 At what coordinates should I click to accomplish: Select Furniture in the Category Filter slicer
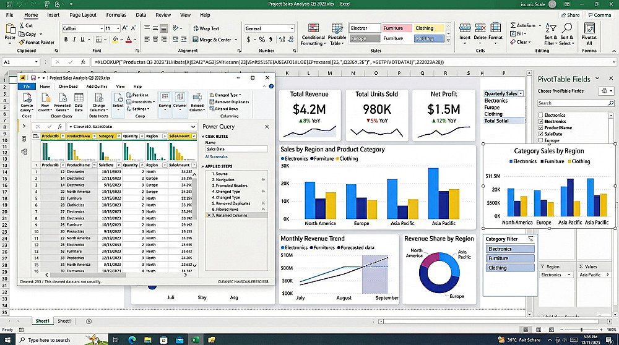510,258
